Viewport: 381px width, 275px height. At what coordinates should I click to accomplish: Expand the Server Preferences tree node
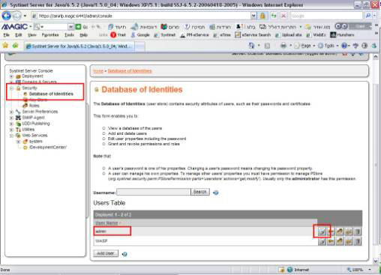[x=11, y=112]
